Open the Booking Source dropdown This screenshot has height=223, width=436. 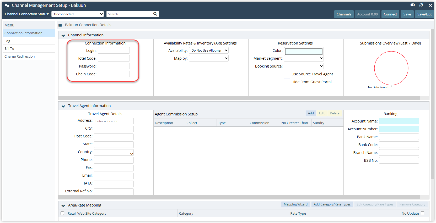point(304,66)
